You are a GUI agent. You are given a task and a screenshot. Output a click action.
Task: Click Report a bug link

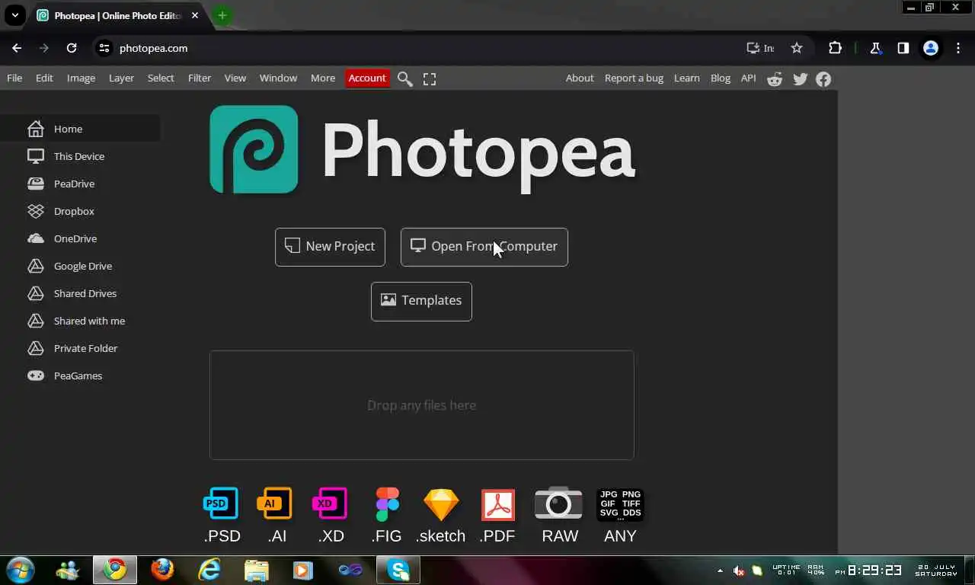click(x=634, y=78)
